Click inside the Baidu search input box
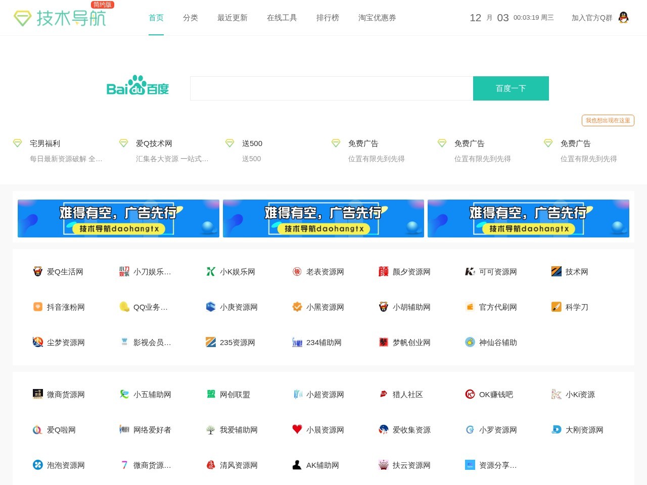Viewport: 647px width, 485px height. point(331,88)
